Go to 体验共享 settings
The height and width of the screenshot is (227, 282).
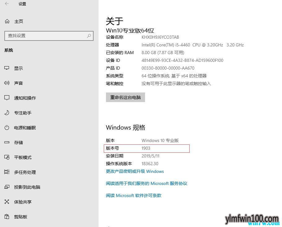[23, 202]
